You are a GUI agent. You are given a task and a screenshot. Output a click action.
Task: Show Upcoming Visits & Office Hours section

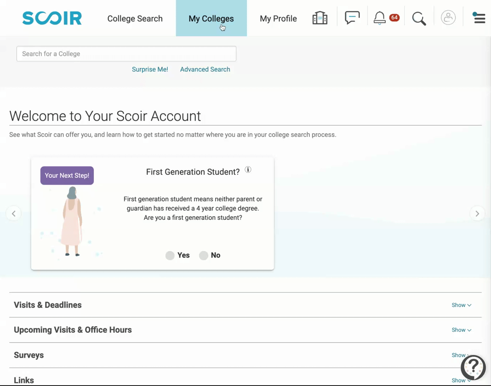(461, 330)
